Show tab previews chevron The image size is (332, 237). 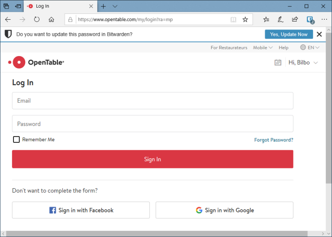click(x=115, y=6)
